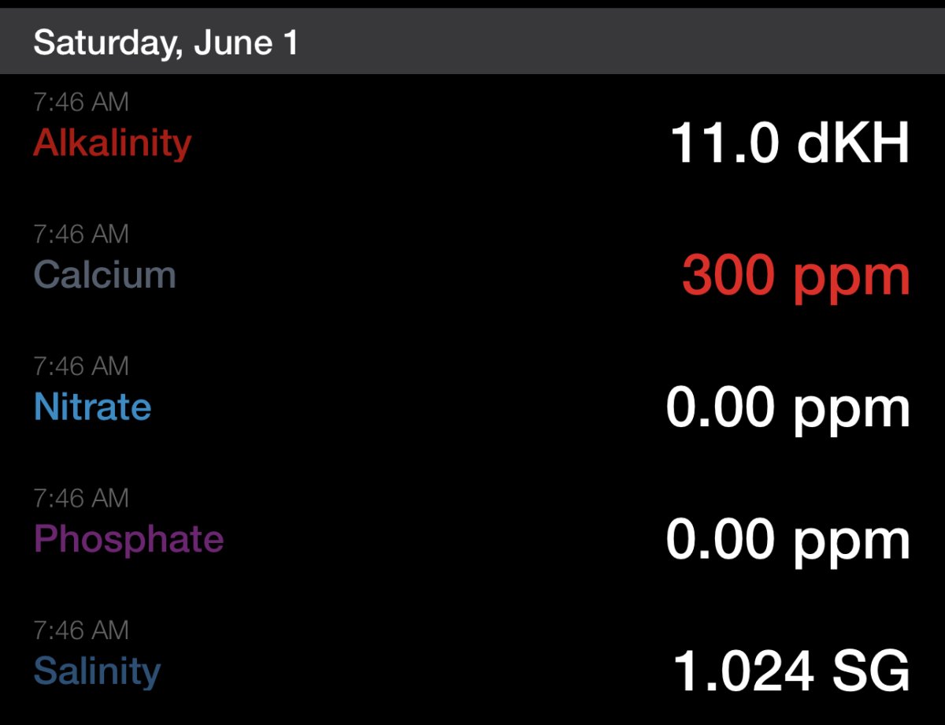Tap the 7:46 AM timestamp above Nitrate
Screen dimensions: 945x725
[80, 366]
